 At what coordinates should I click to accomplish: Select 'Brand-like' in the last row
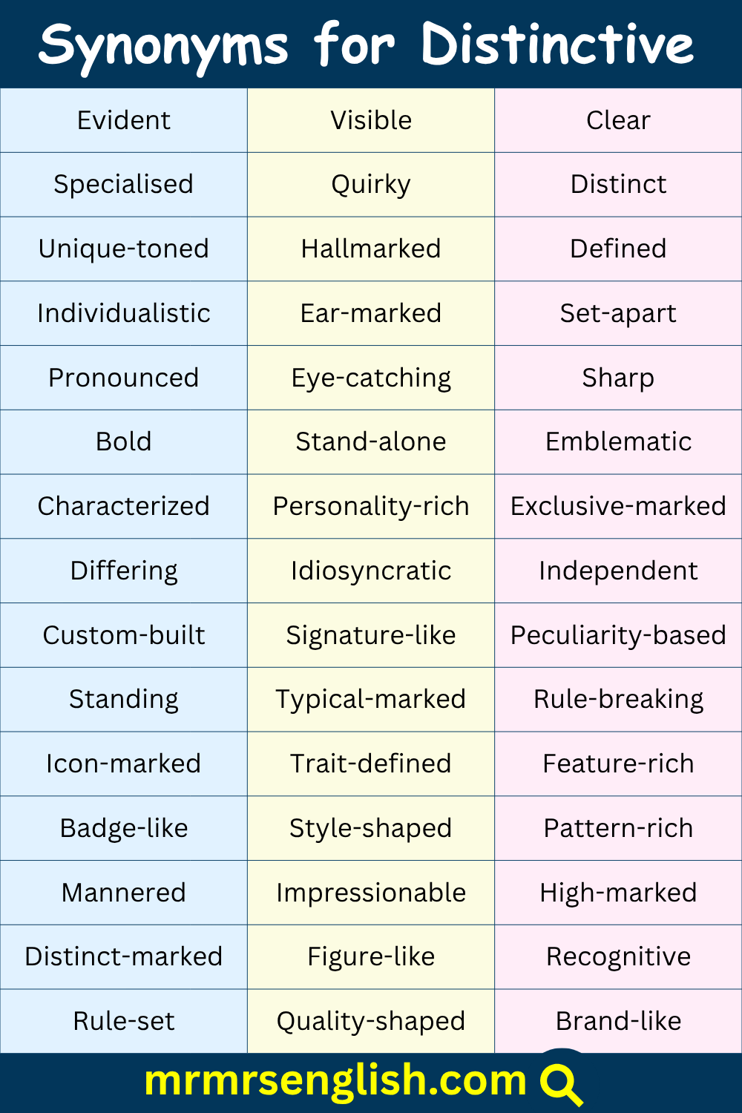point(618,1021)
